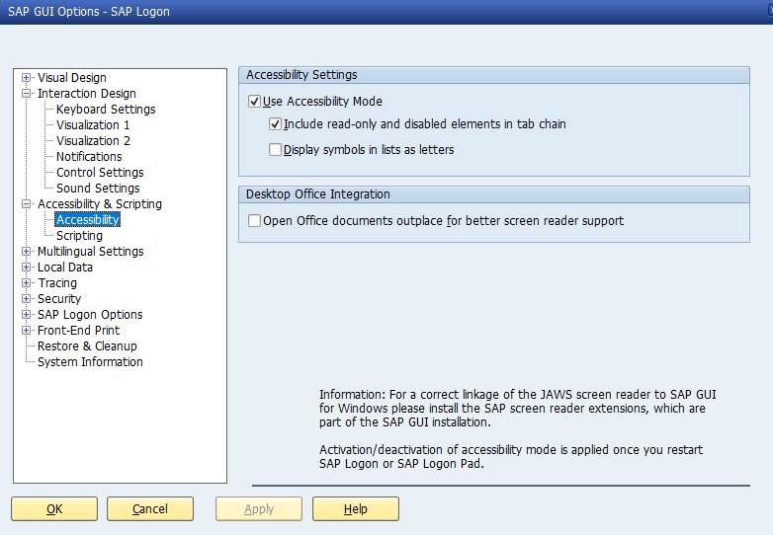The width and height of the screenshot is (773, 535).
Task: Expand the Local Data node
Action: point(27,267)
